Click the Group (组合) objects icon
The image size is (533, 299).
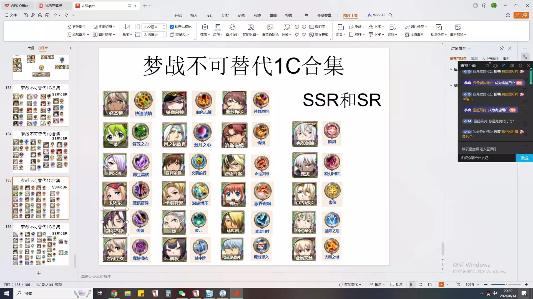pyautogui.click(x=341, y=27)
